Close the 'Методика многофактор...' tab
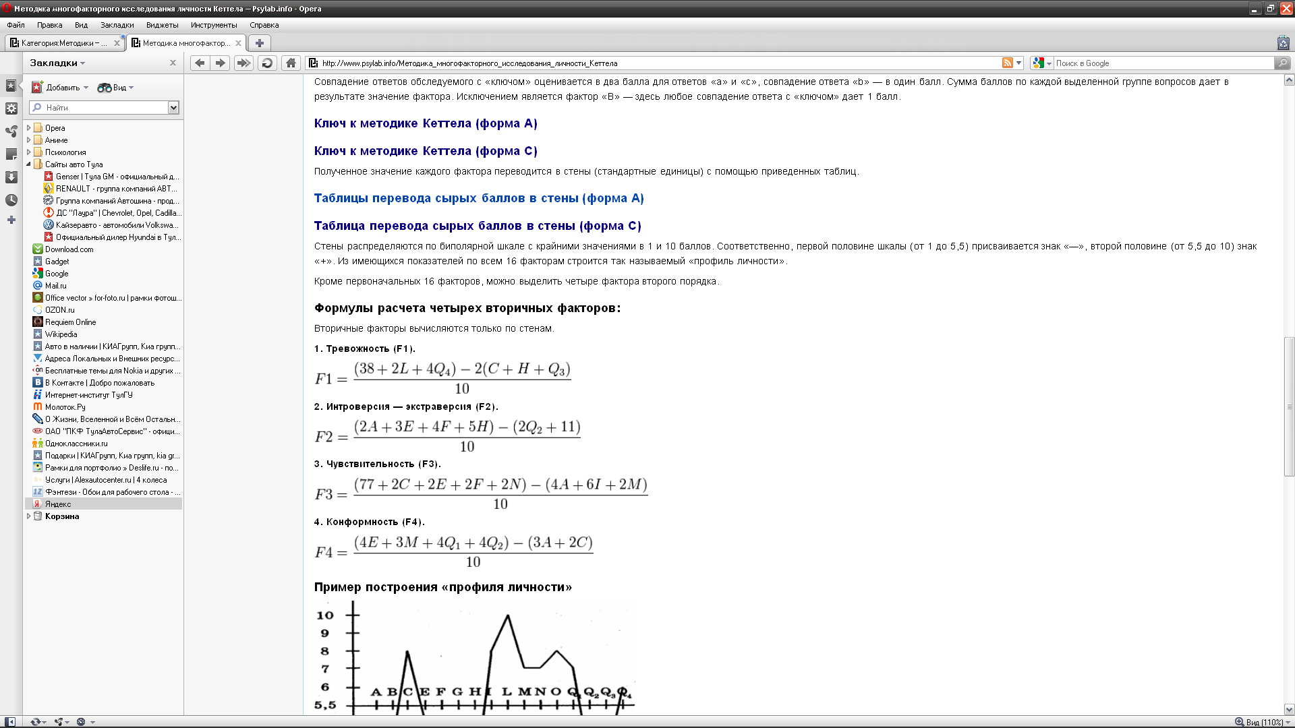Screen dimensions: 1295x728 [x=238, y=43]
